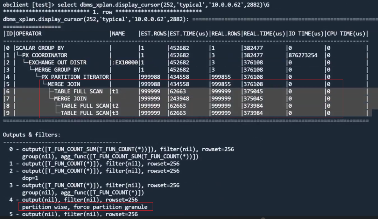The height and width of the screenshot is (219, 378).
Task: Click the agg_func T_FUN_COUNT_SUM group line
Action: tap(110, 157)
